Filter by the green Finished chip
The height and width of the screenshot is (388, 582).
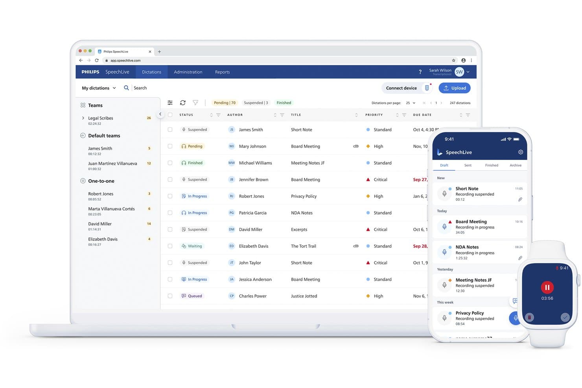pos(284,103)
